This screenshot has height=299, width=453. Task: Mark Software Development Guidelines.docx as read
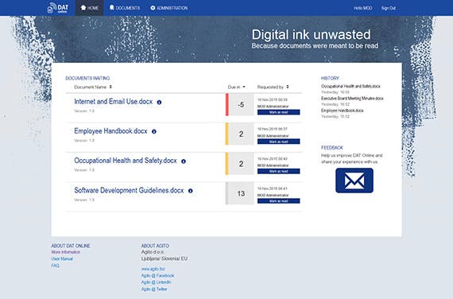[278, 200]
